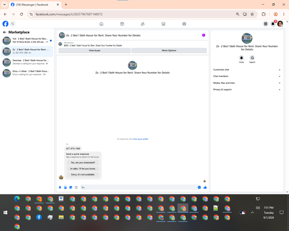
Task: Click the browser reload button
Action: [x=21, y=14]
